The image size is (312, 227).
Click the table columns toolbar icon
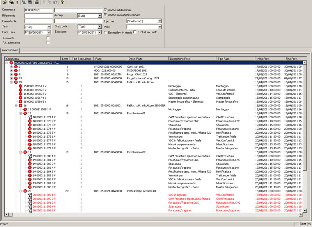point(30,2)
